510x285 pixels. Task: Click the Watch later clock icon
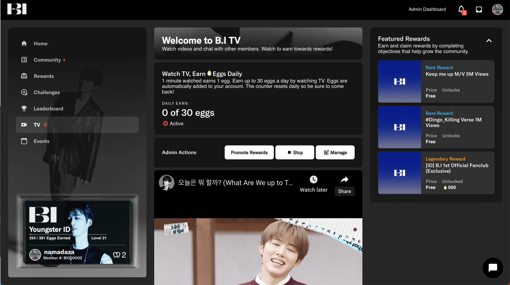coord(313,180)
